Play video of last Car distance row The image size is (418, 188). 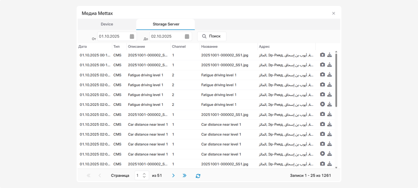coord(323,154)
